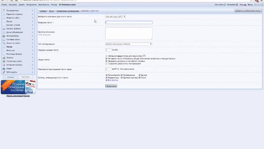Expand the Опросы row arrow
264x149 pixels.
pos(32,58)
